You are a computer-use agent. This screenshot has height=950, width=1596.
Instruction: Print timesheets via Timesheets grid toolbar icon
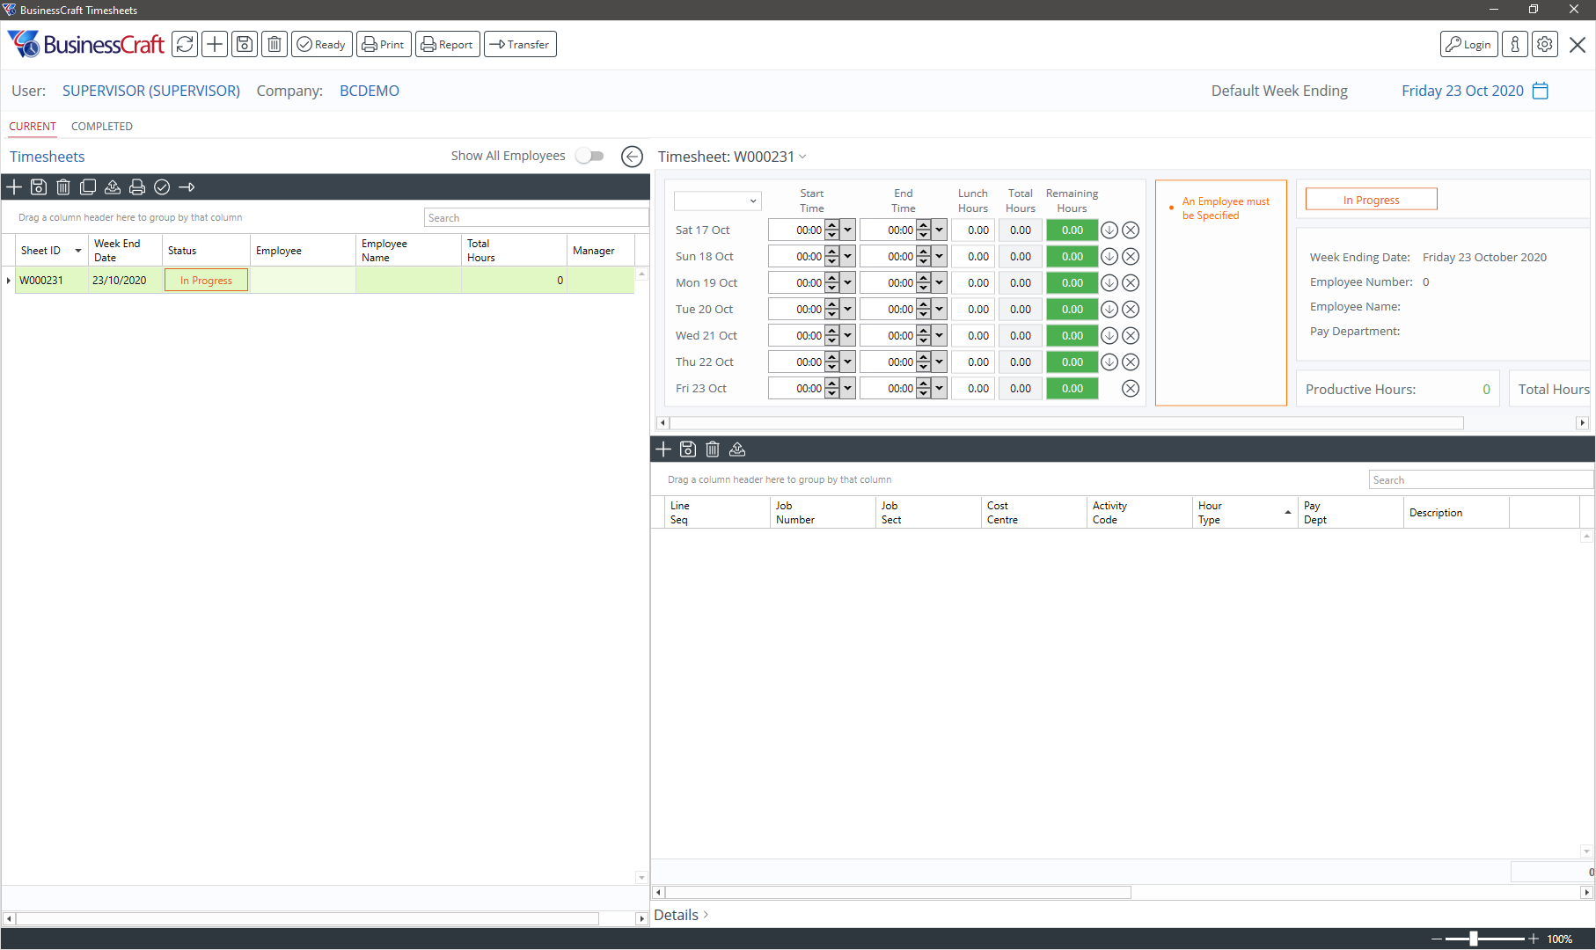[137, 186]
